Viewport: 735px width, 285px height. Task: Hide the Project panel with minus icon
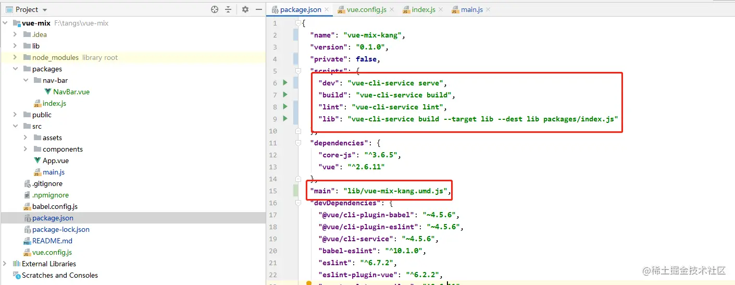[x=259, y=9]
